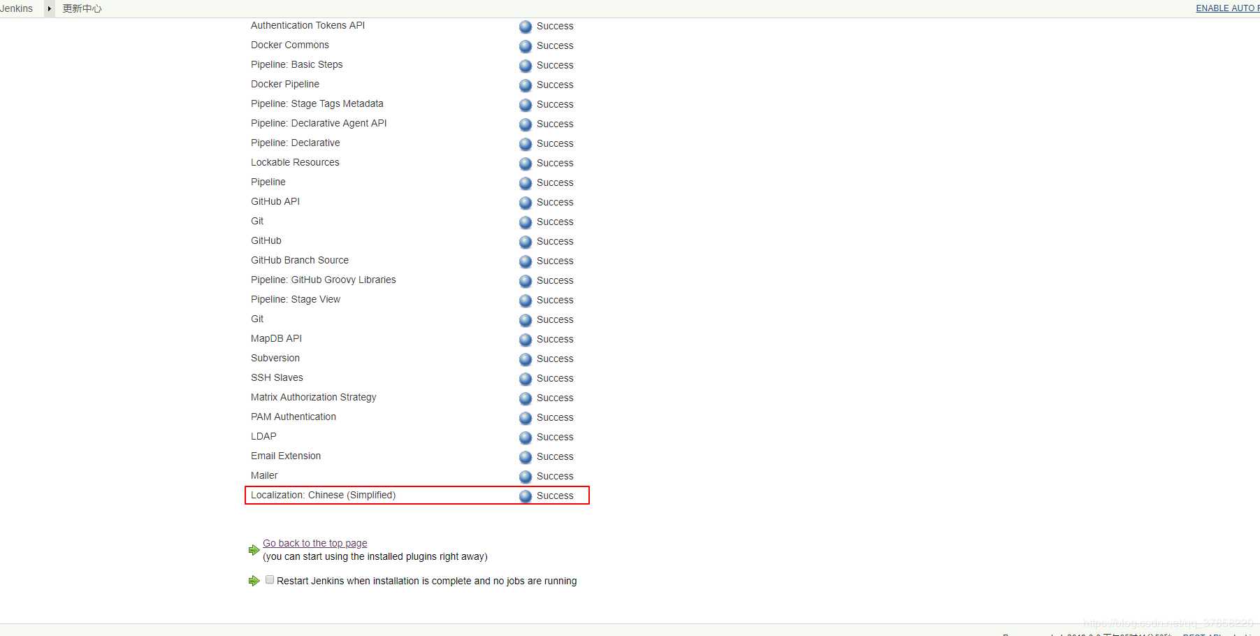Click the blue status ball for Authentication Tokens API
The image size is (1260, 636).
(x=526, y=27)
